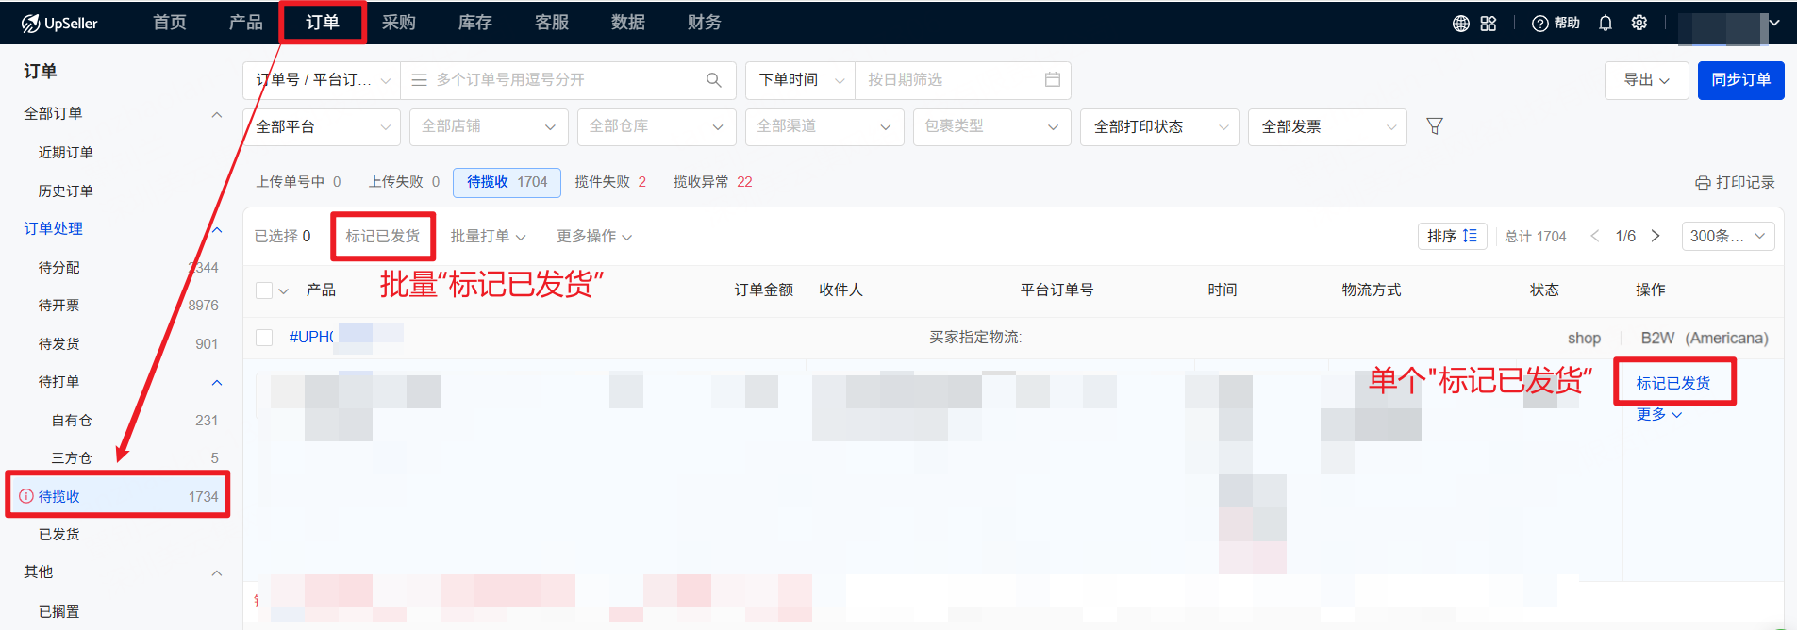This screenshot has height=630, width=1797.
Task: Open the apps grid icon
Action: coord(1489,24)
